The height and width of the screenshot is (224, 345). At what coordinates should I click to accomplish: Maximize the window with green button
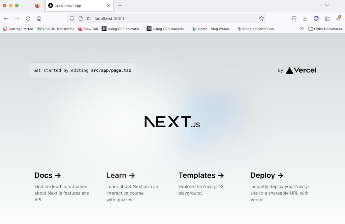17,5
